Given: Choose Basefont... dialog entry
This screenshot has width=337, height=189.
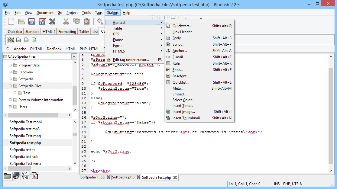Looking at the screenshot, I should point(199,76).
